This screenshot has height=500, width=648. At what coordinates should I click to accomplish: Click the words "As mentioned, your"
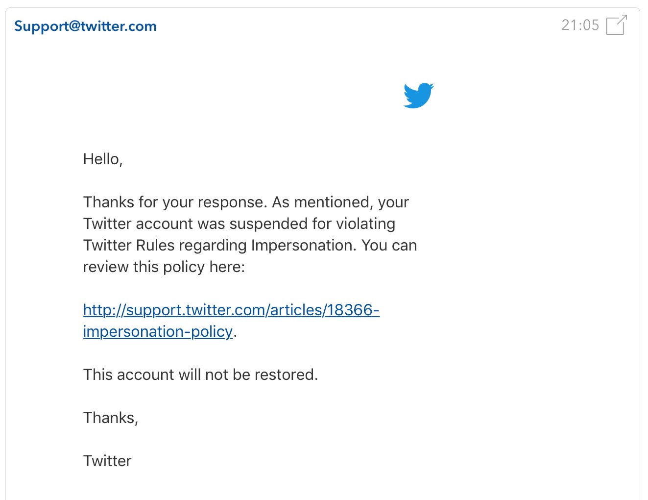coord(340,202)
